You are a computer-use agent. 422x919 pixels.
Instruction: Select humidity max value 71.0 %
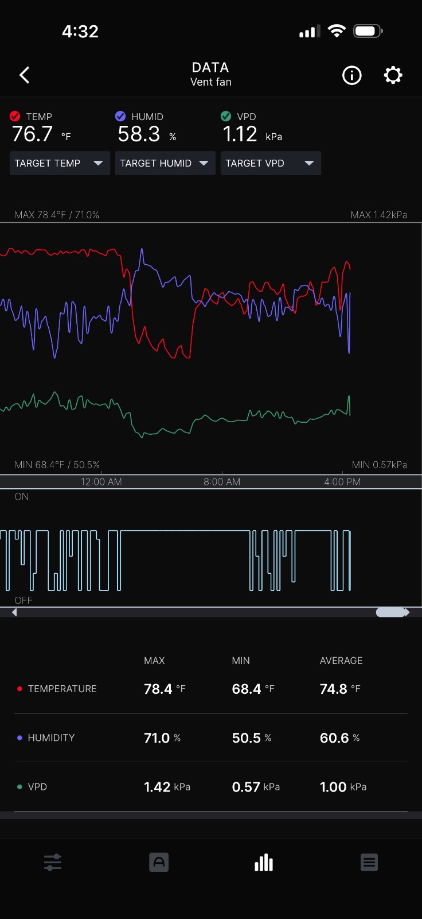pos(162,737)
